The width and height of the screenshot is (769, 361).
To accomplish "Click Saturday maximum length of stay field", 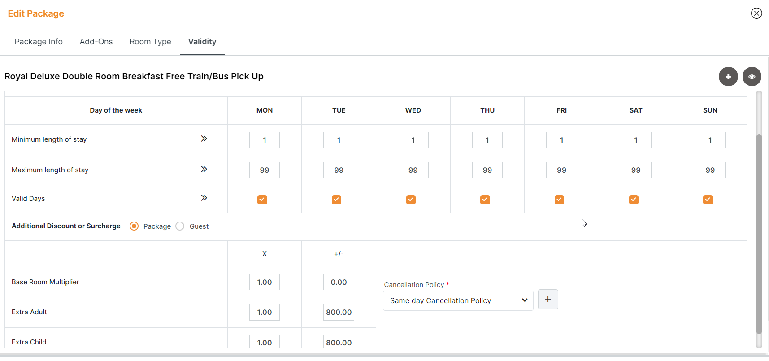I will pyautogui.click(x=635, y=170).
